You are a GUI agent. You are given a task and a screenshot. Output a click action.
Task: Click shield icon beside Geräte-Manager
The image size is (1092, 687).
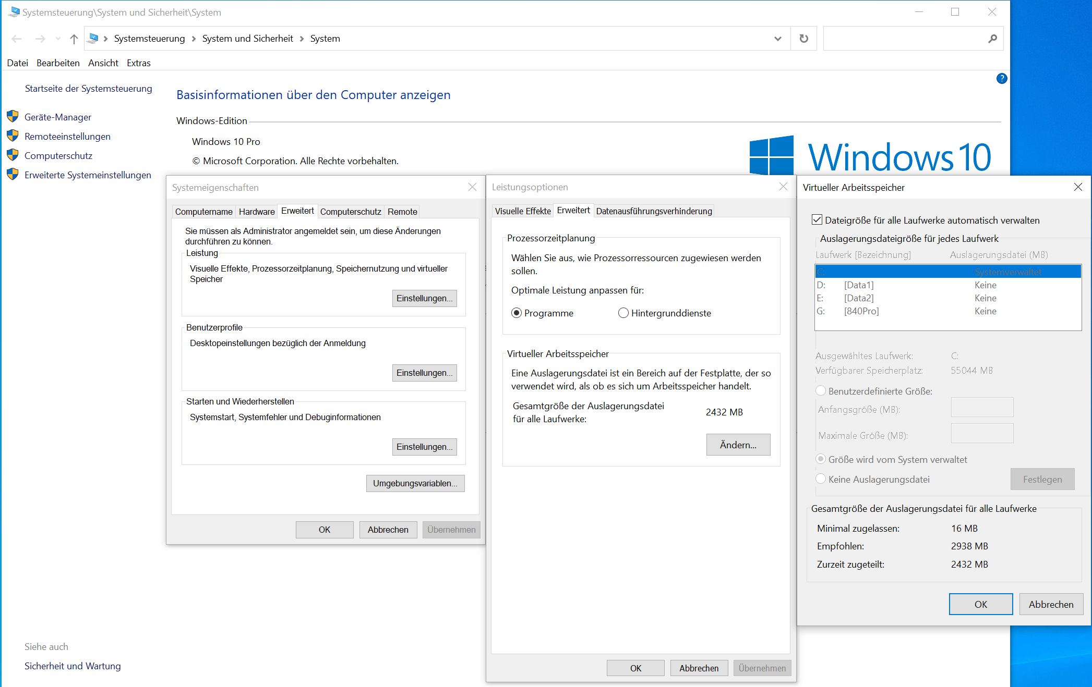point(13,117)
